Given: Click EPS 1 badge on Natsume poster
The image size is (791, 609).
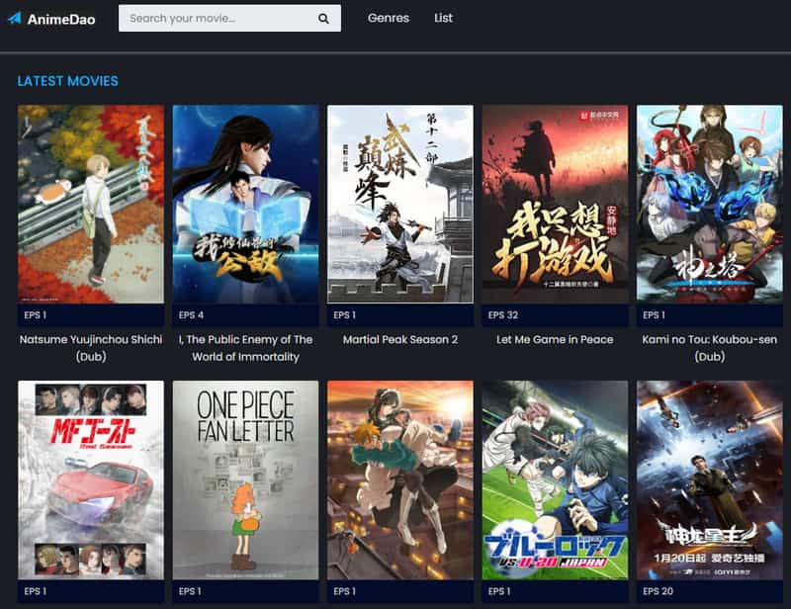Looking at the screenshot, I should [33, 315].
